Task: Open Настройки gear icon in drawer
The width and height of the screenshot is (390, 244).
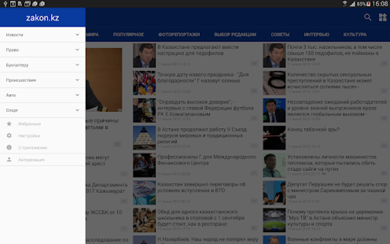Action: [9, 135]
